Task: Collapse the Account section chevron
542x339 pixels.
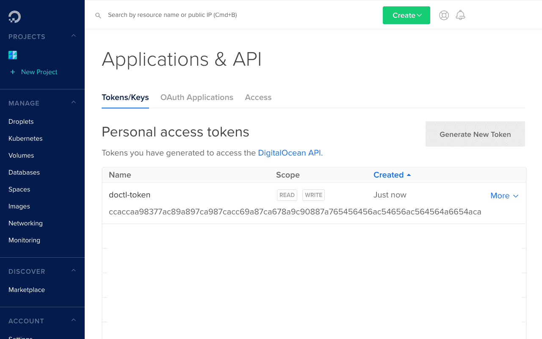Action: tap(74, 320)
